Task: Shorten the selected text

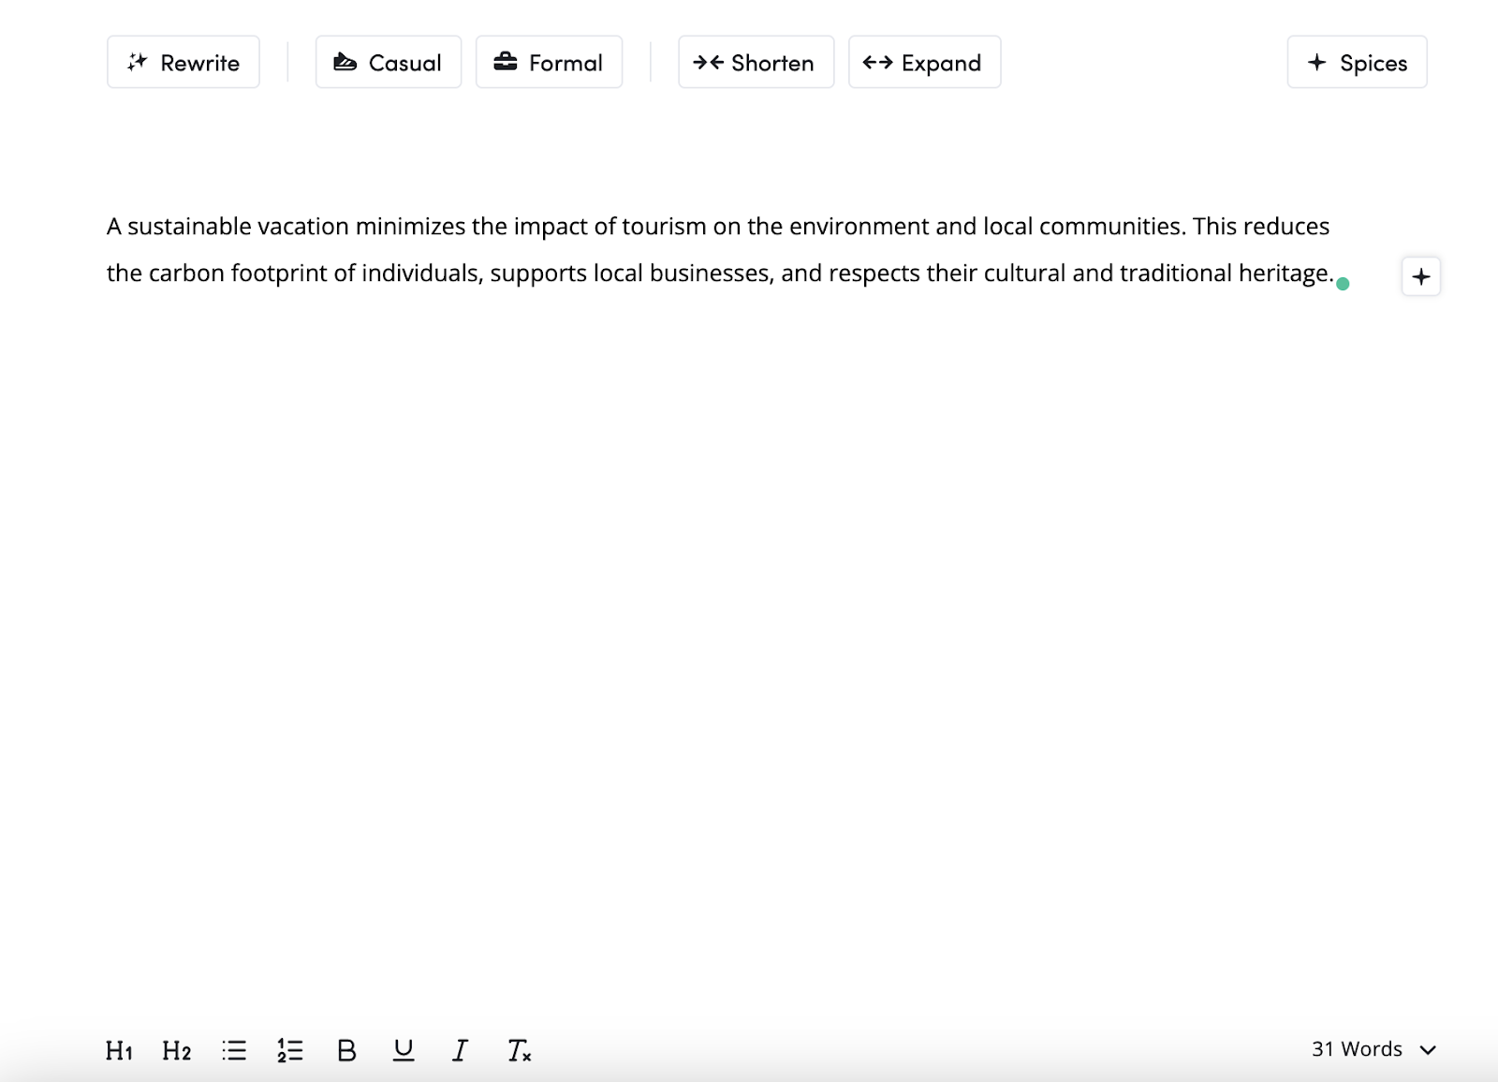Action: (756, 62)
